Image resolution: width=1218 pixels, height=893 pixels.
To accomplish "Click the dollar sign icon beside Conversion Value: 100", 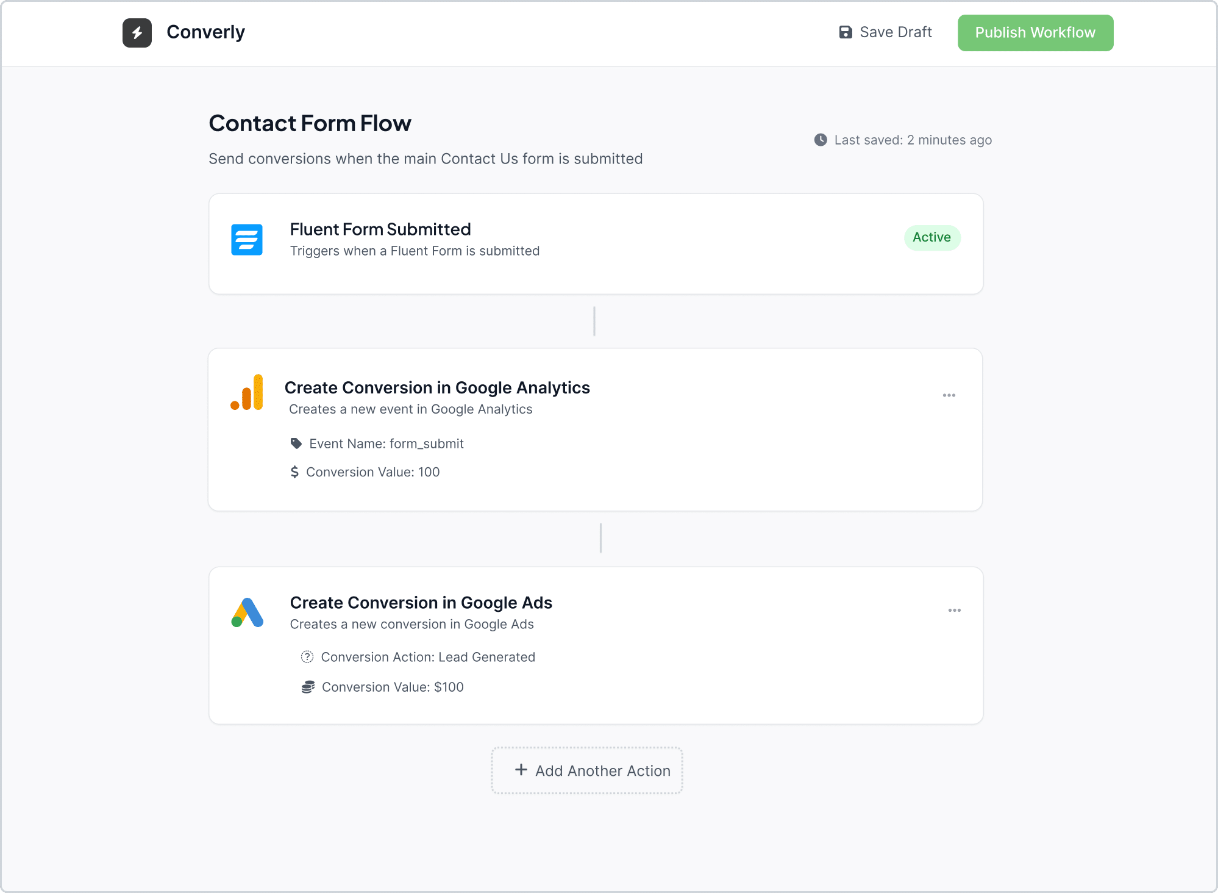I will click(294, 472).
